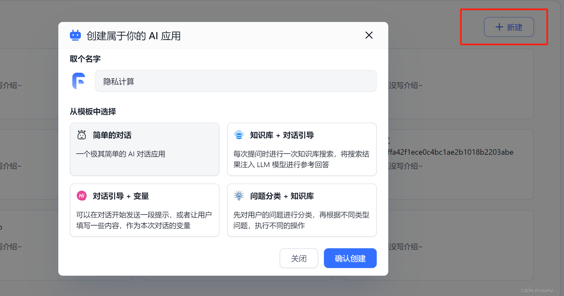Click the pink Hi icon
Image resolution: width=564 pixels, height=296 pixels.
click(x=82, y=196)
